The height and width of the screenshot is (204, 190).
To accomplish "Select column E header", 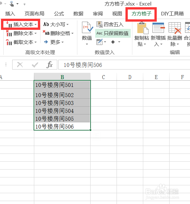I will point(156,77).
